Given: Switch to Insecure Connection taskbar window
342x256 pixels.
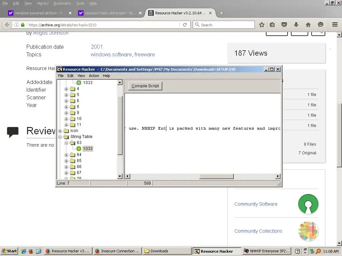Looking at the screenshot, I should pos(118,251).
